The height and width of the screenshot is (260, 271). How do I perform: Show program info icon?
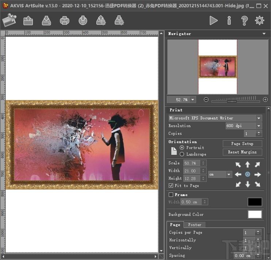click(x=229, y=20)
